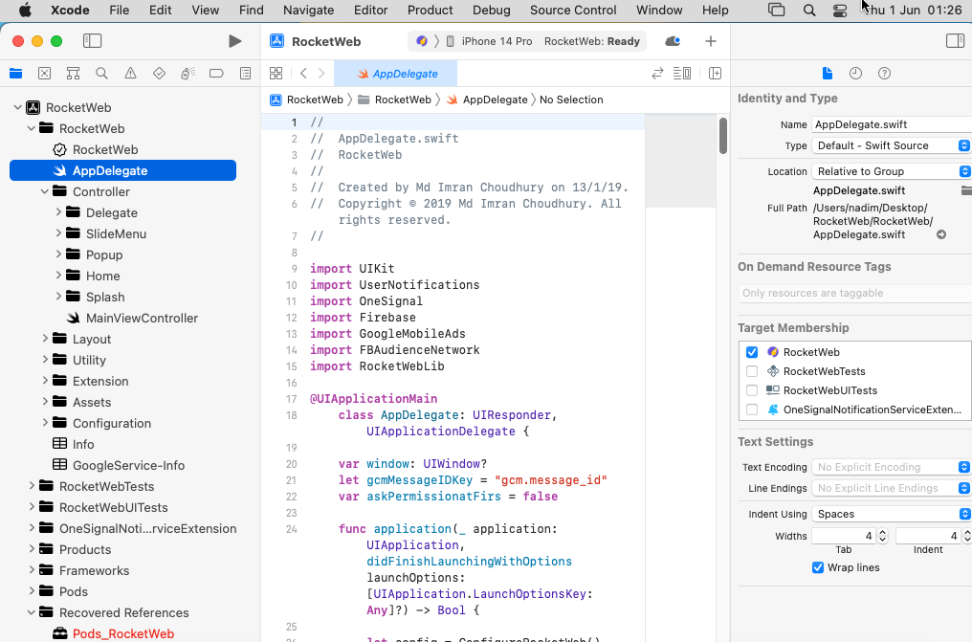Viewport: 972px width, 642px height.
Task: Open the Editor menu
Action: [x=370, y=10]
